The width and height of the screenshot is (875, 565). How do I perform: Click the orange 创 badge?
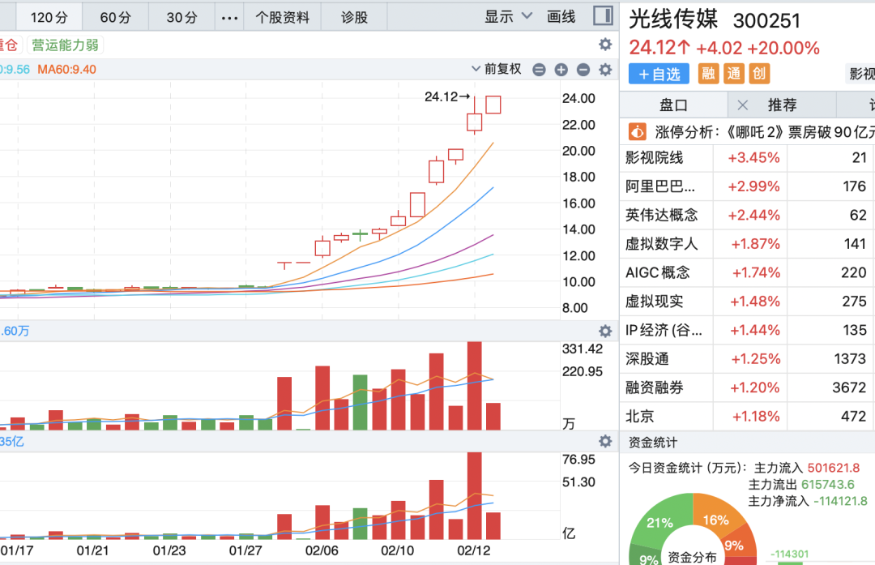pos(759,73)
